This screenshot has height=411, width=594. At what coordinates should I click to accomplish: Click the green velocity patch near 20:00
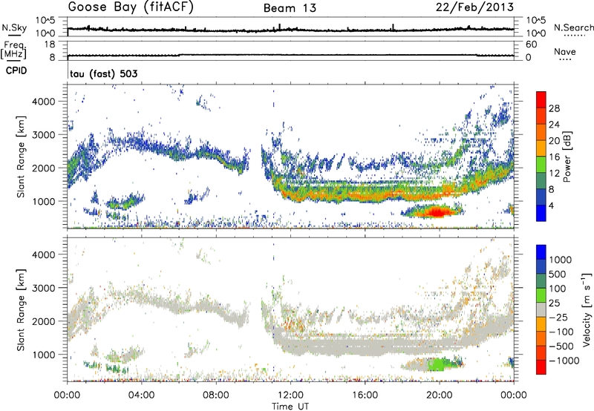(437, 364)
